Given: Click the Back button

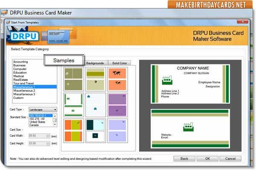Looking at the screenshot, I should [184, 158].
